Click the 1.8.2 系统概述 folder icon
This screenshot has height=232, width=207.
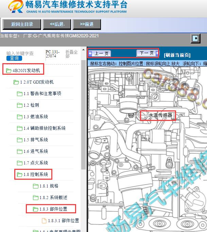(36, 198)
